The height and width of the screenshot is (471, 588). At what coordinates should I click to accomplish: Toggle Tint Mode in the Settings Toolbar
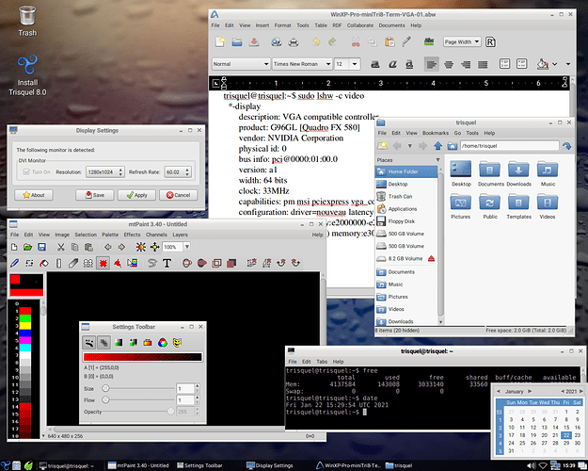pyautogui.click(x=119, y=343)
